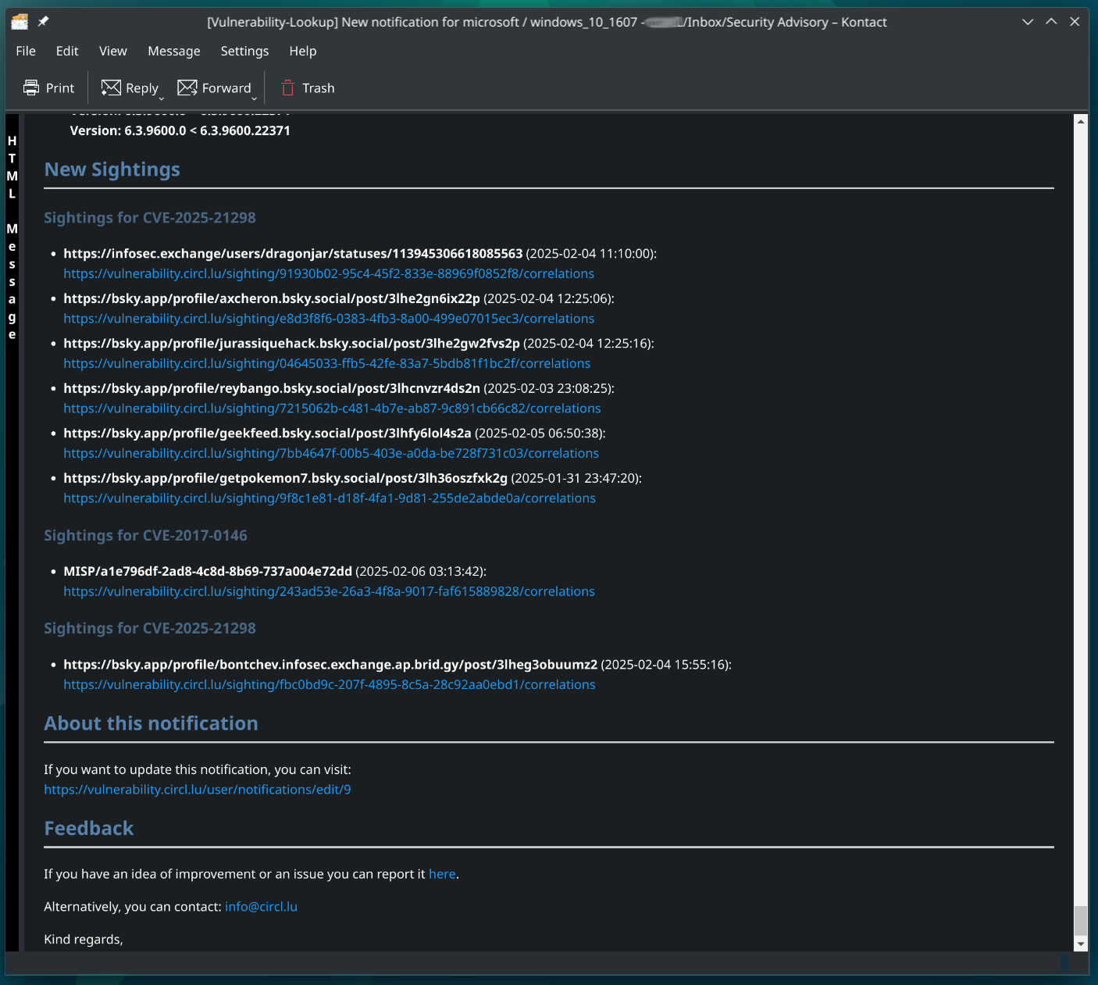Click the jurassiquehack bsky post URL text
This screenshot has width=1098, height=985.
click(291, 344)
